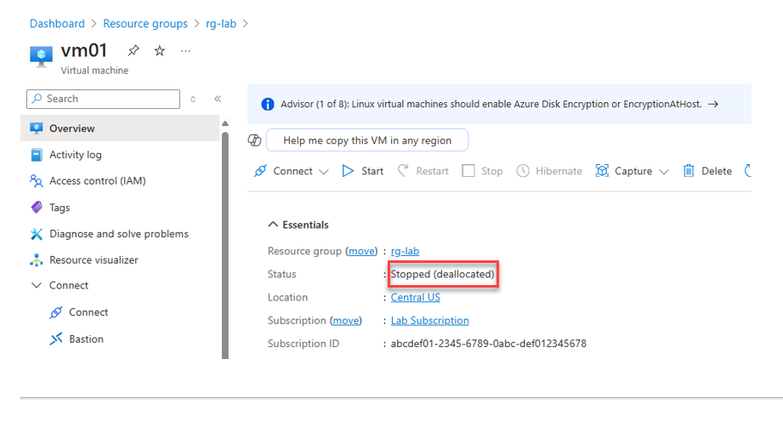Open the rg-lab resource group link

[x=405, y=251]
